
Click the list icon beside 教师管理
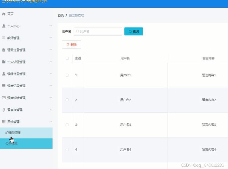tap(4, 38)
